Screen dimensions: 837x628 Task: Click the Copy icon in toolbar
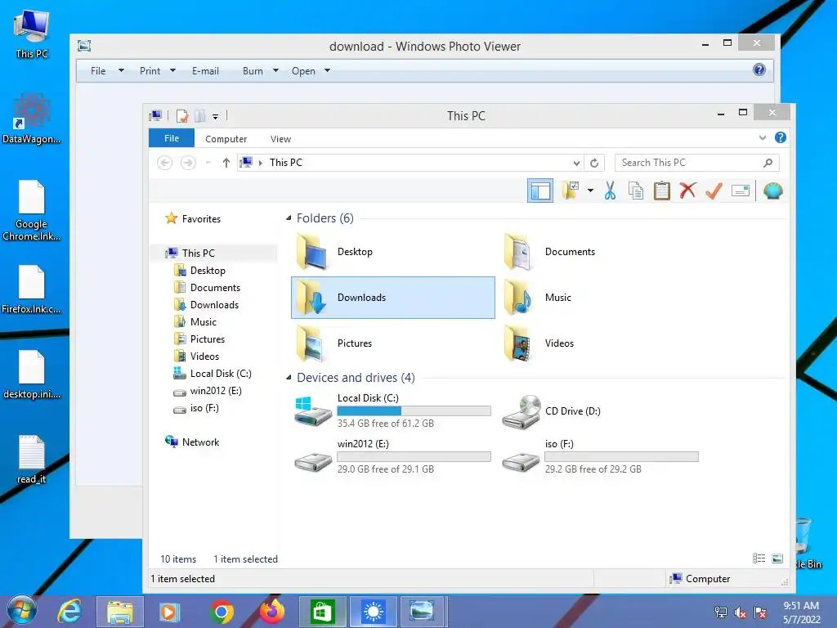pyautogui.click(x=636, y=191)
